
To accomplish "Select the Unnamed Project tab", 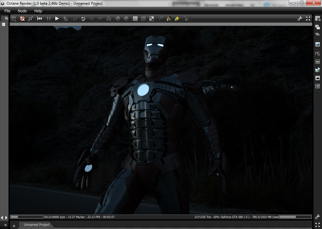I will (x=36, y=225).
